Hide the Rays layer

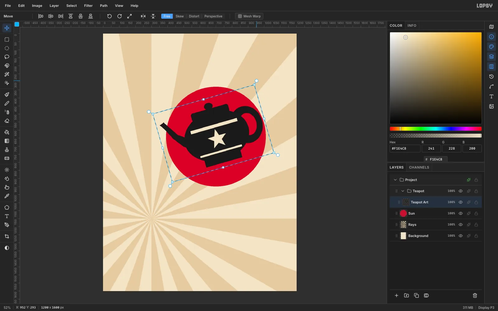[x=461, y=225]
